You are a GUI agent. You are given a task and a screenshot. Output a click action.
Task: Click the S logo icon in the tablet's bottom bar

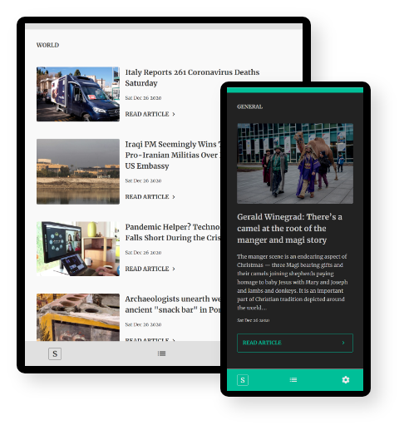pyautogui.click(x=55, y=353)
